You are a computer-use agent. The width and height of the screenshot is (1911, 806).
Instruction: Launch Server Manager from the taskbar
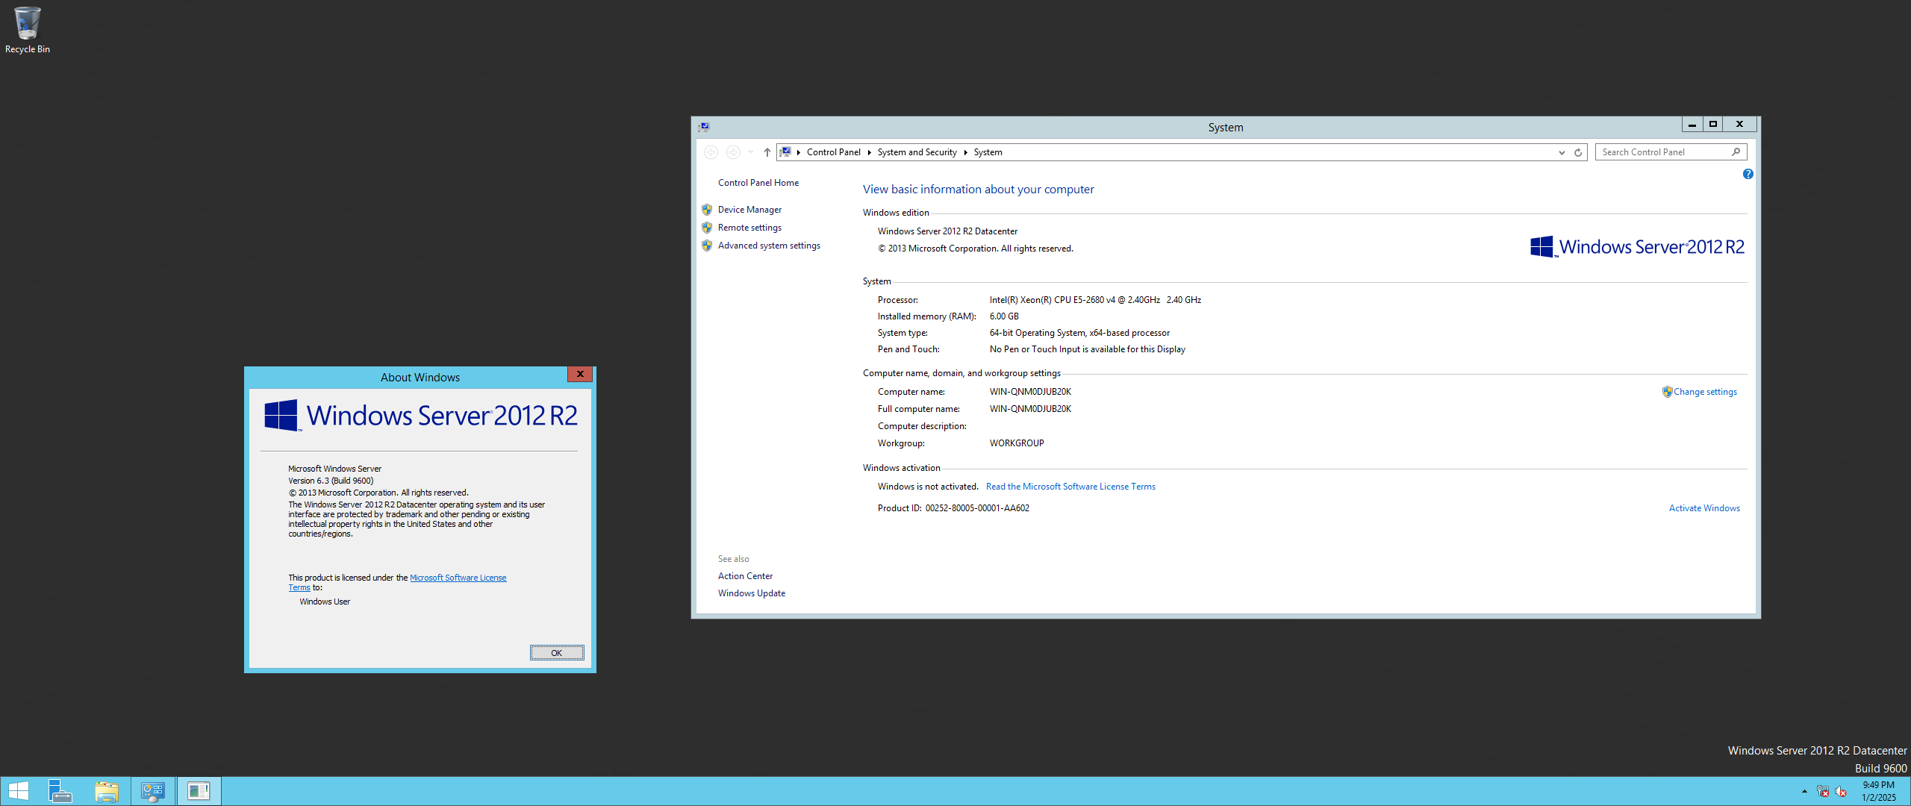point(60,791)
